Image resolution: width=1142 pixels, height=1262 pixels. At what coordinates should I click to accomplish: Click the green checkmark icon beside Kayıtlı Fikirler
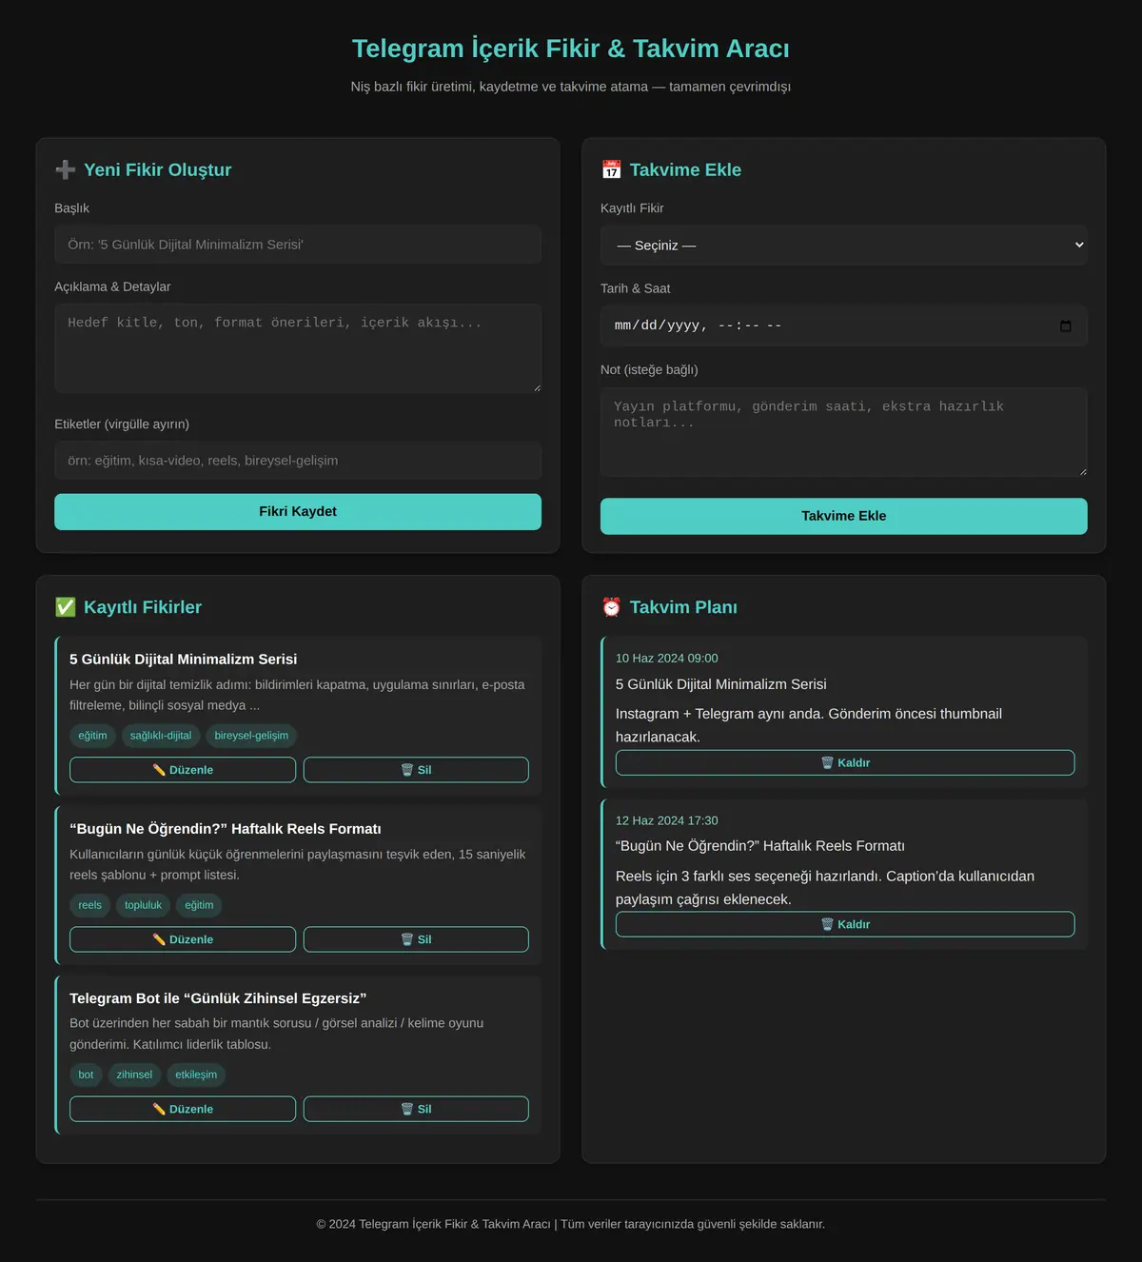(66, 607)
